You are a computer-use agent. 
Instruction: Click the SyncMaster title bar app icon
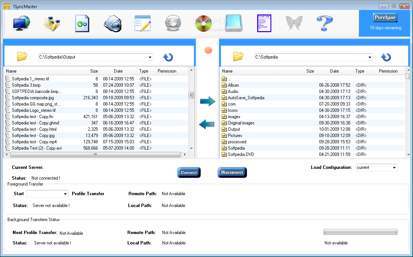coord(7,6)
